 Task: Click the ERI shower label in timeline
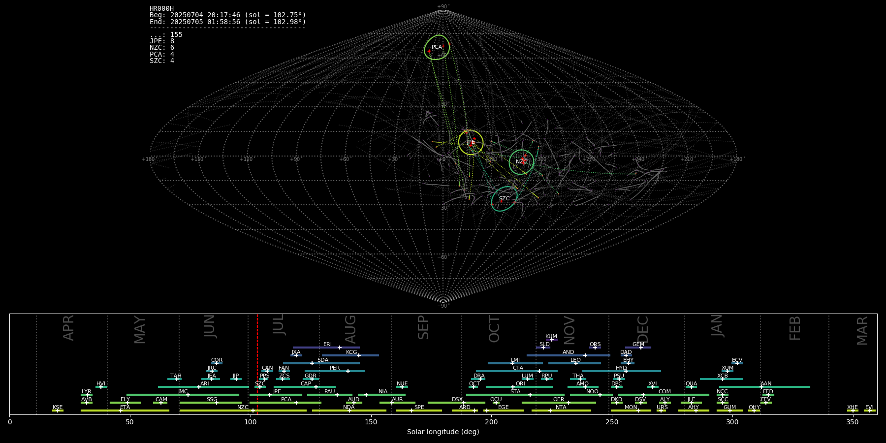click(327, 345)
